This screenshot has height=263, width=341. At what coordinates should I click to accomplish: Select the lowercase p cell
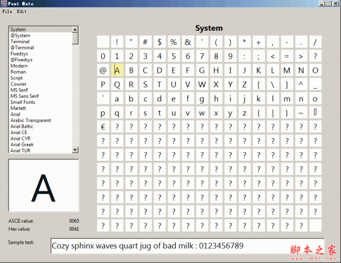pos(103,113)
